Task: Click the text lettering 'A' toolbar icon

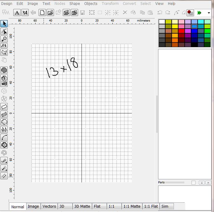Action: (x=17, y=13)
